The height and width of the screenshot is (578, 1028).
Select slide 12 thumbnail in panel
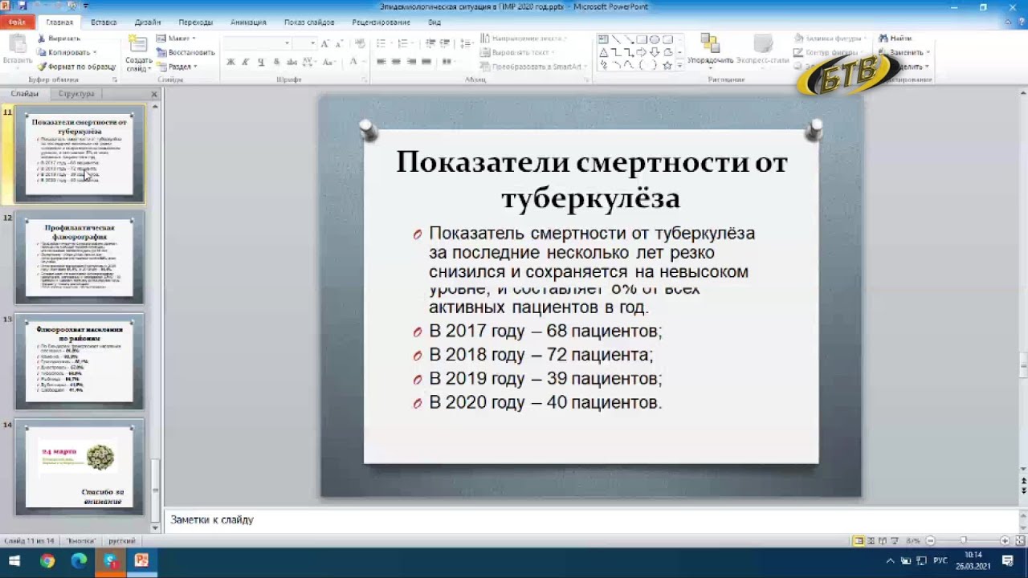[x=79, y=257]
